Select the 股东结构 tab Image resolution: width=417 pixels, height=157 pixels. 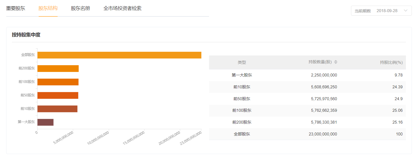pos(48,8)
